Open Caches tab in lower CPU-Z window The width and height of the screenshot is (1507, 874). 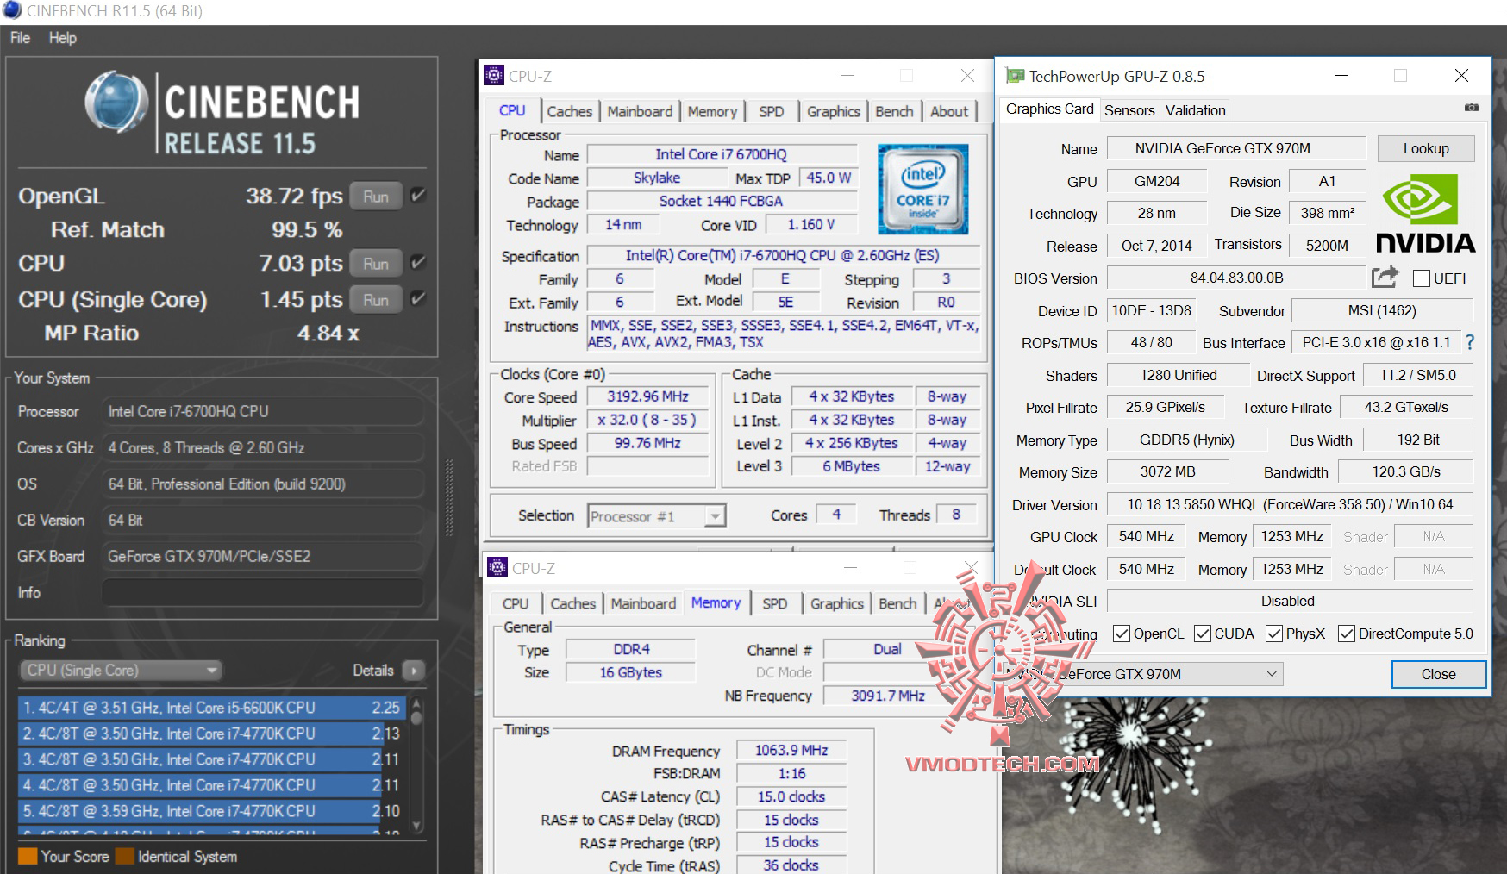(572, 603)
